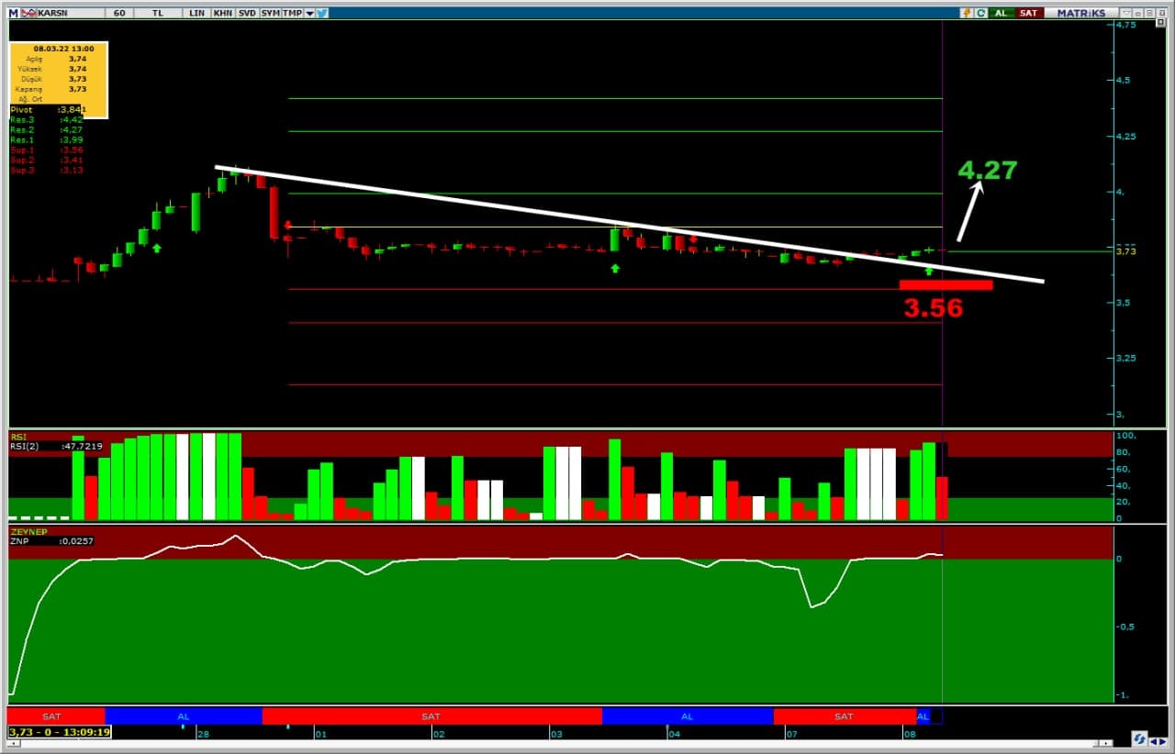The image size is (1175, 754).
Task: Toggle the SVD option in toolbar
Action: (x=246, y=13)
